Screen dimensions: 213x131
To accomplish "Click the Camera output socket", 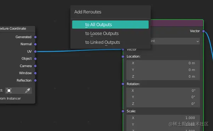I will (x=35, y=66).
